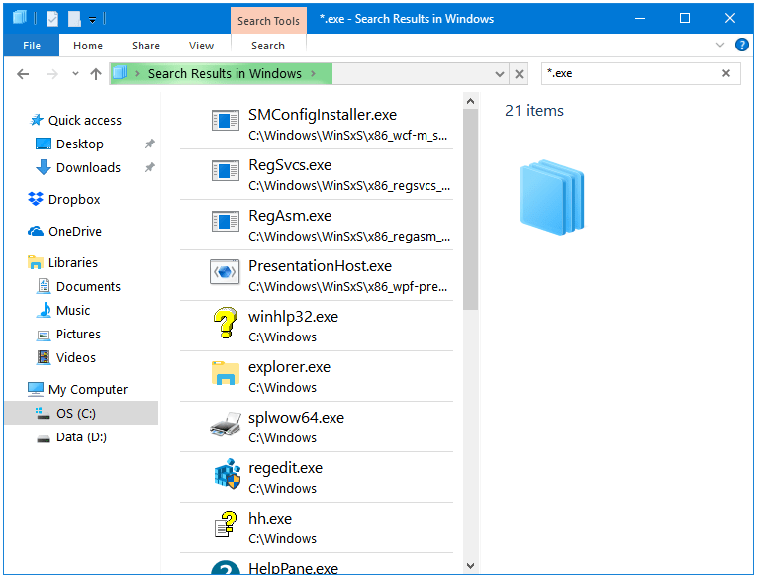Switch to the Home ribbon tab
Image resolution: width=757 pixels, height=578 pixels.
coord(88,46)
